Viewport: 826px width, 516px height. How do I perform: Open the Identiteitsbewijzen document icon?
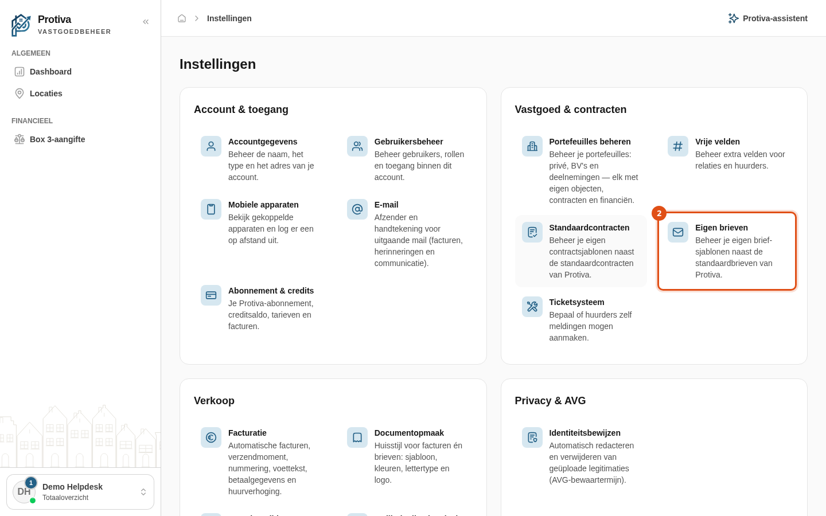point(532,437)
